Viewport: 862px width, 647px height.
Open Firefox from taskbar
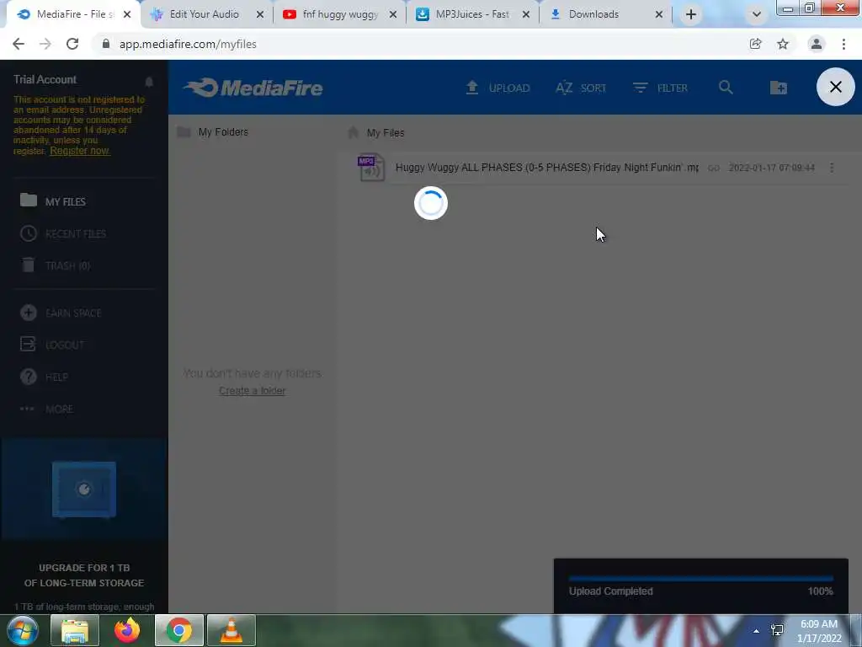127,630
